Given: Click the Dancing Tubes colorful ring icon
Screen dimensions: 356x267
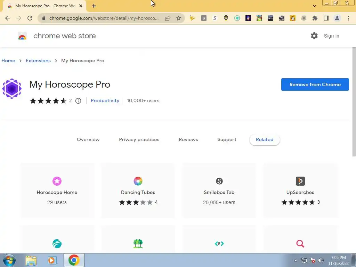Looking at the screenshot, I should [x=138, y=181].
